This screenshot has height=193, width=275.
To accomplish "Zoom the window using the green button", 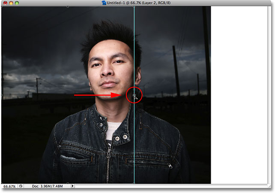I will (17, 3).
